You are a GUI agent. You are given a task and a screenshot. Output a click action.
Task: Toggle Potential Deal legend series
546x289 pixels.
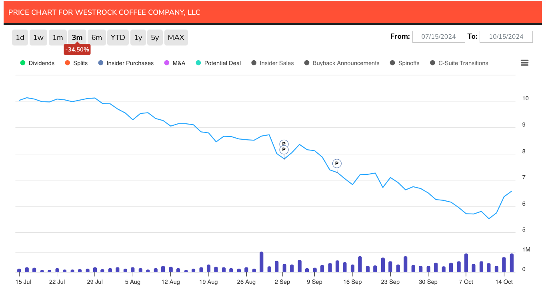point(218,63)
